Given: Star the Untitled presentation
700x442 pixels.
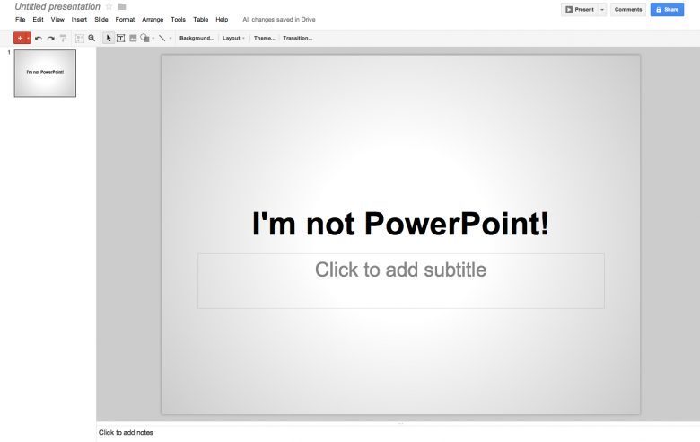Looking at the screenshot, I should click(109, 7).
